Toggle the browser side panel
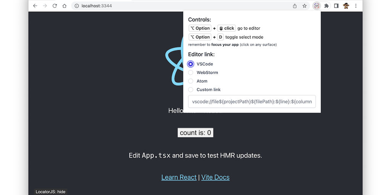The height and width of the screenshot is (195, 391). [x=336, y=6]
